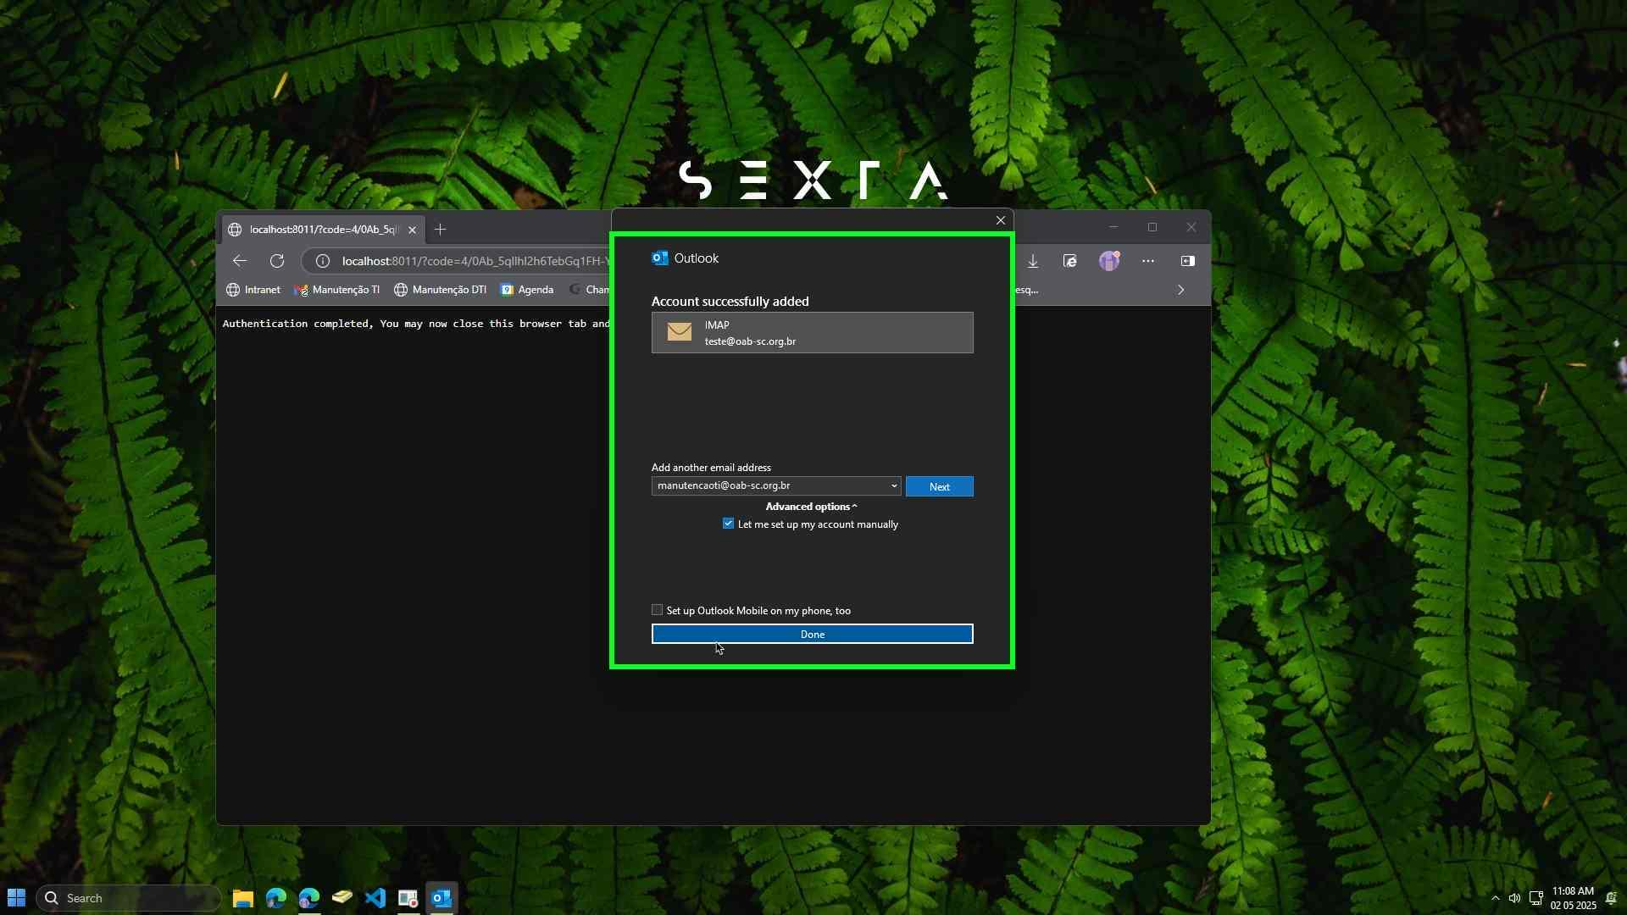This screenshot has height=915, width=1627.
Task: Refresh the localhost page in Edge
Action: click(277, 261)
